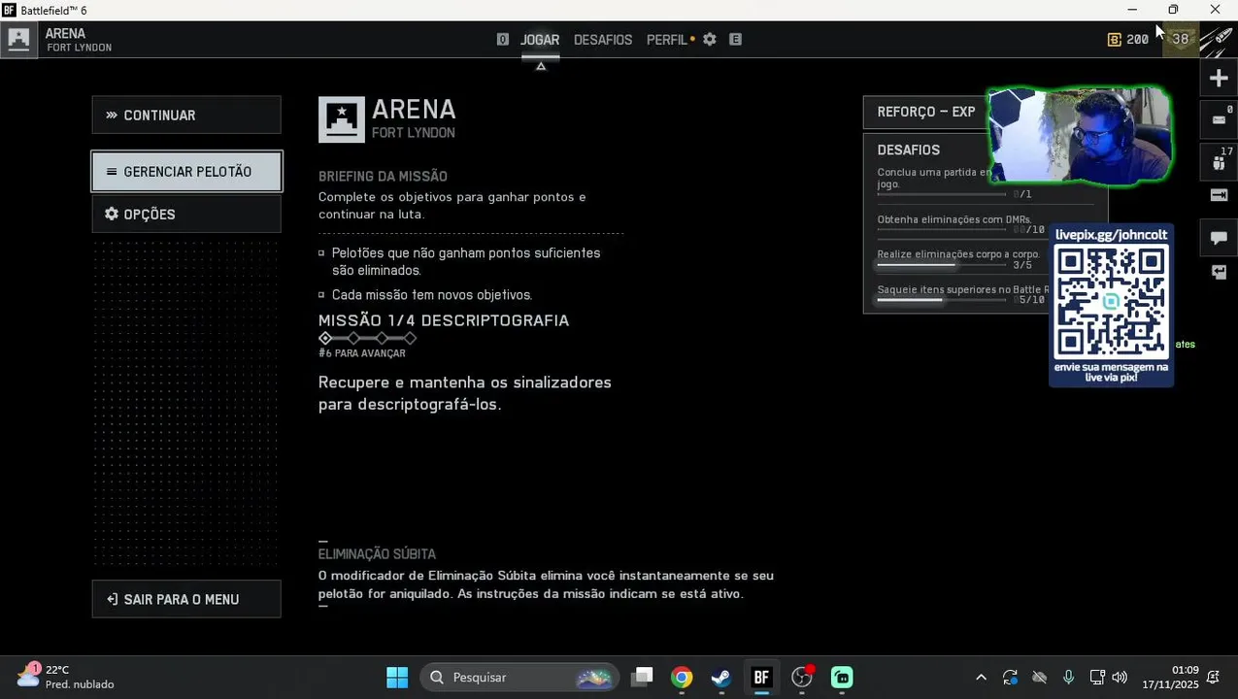Click the sync tray icon
This screenshot has height=699, width=1238.
(x=1011, y=677)
